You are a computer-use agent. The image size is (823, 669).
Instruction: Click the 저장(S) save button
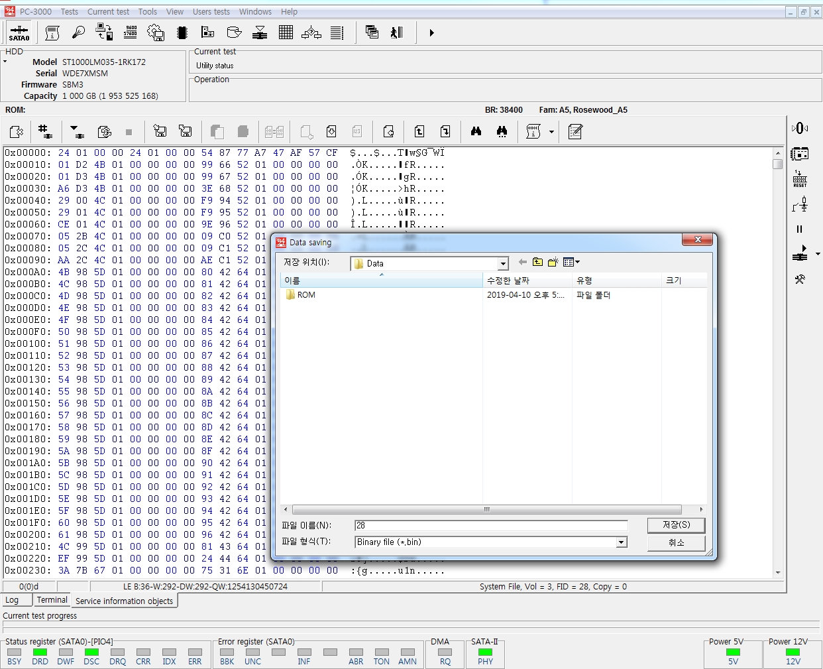(x=676, y=524)
